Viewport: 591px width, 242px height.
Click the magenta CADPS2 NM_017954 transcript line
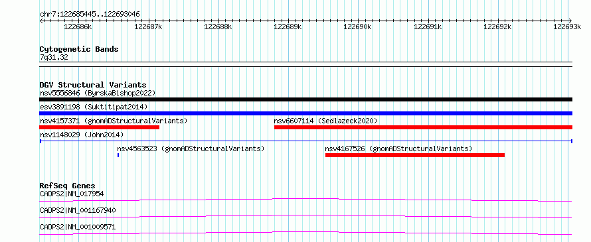(x=305, y=200)
